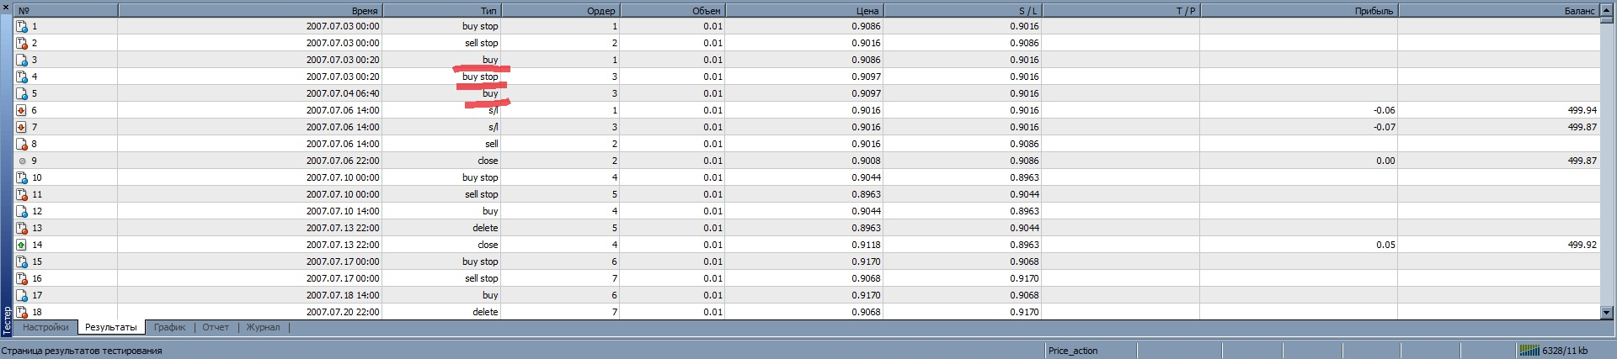
Task: Open the График tab
Action: click(170, 328)
